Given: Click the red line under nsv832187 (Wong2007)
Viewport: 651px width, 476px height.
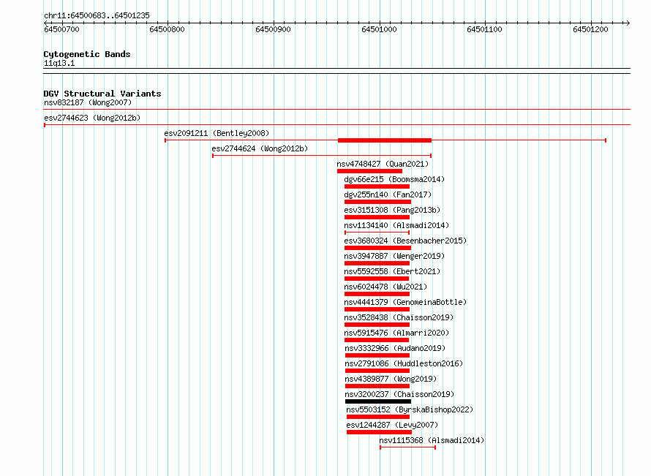Looking at the screenshot, I should click(x=337, y=110).
